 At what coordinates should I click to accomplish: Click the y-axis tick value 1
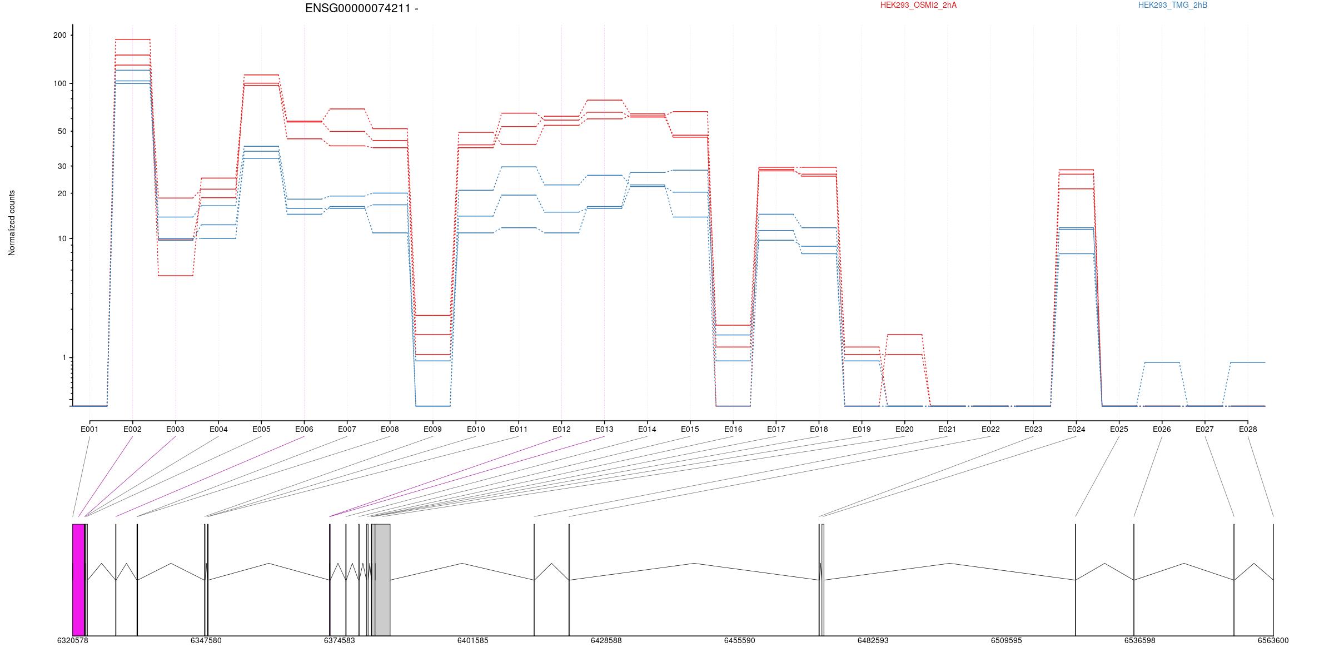point(64,357)
